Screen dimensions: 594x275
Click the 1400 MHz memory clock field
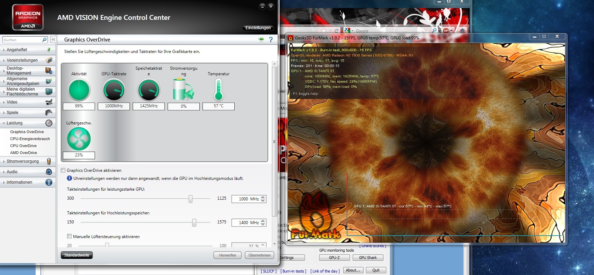click(246, 222)
